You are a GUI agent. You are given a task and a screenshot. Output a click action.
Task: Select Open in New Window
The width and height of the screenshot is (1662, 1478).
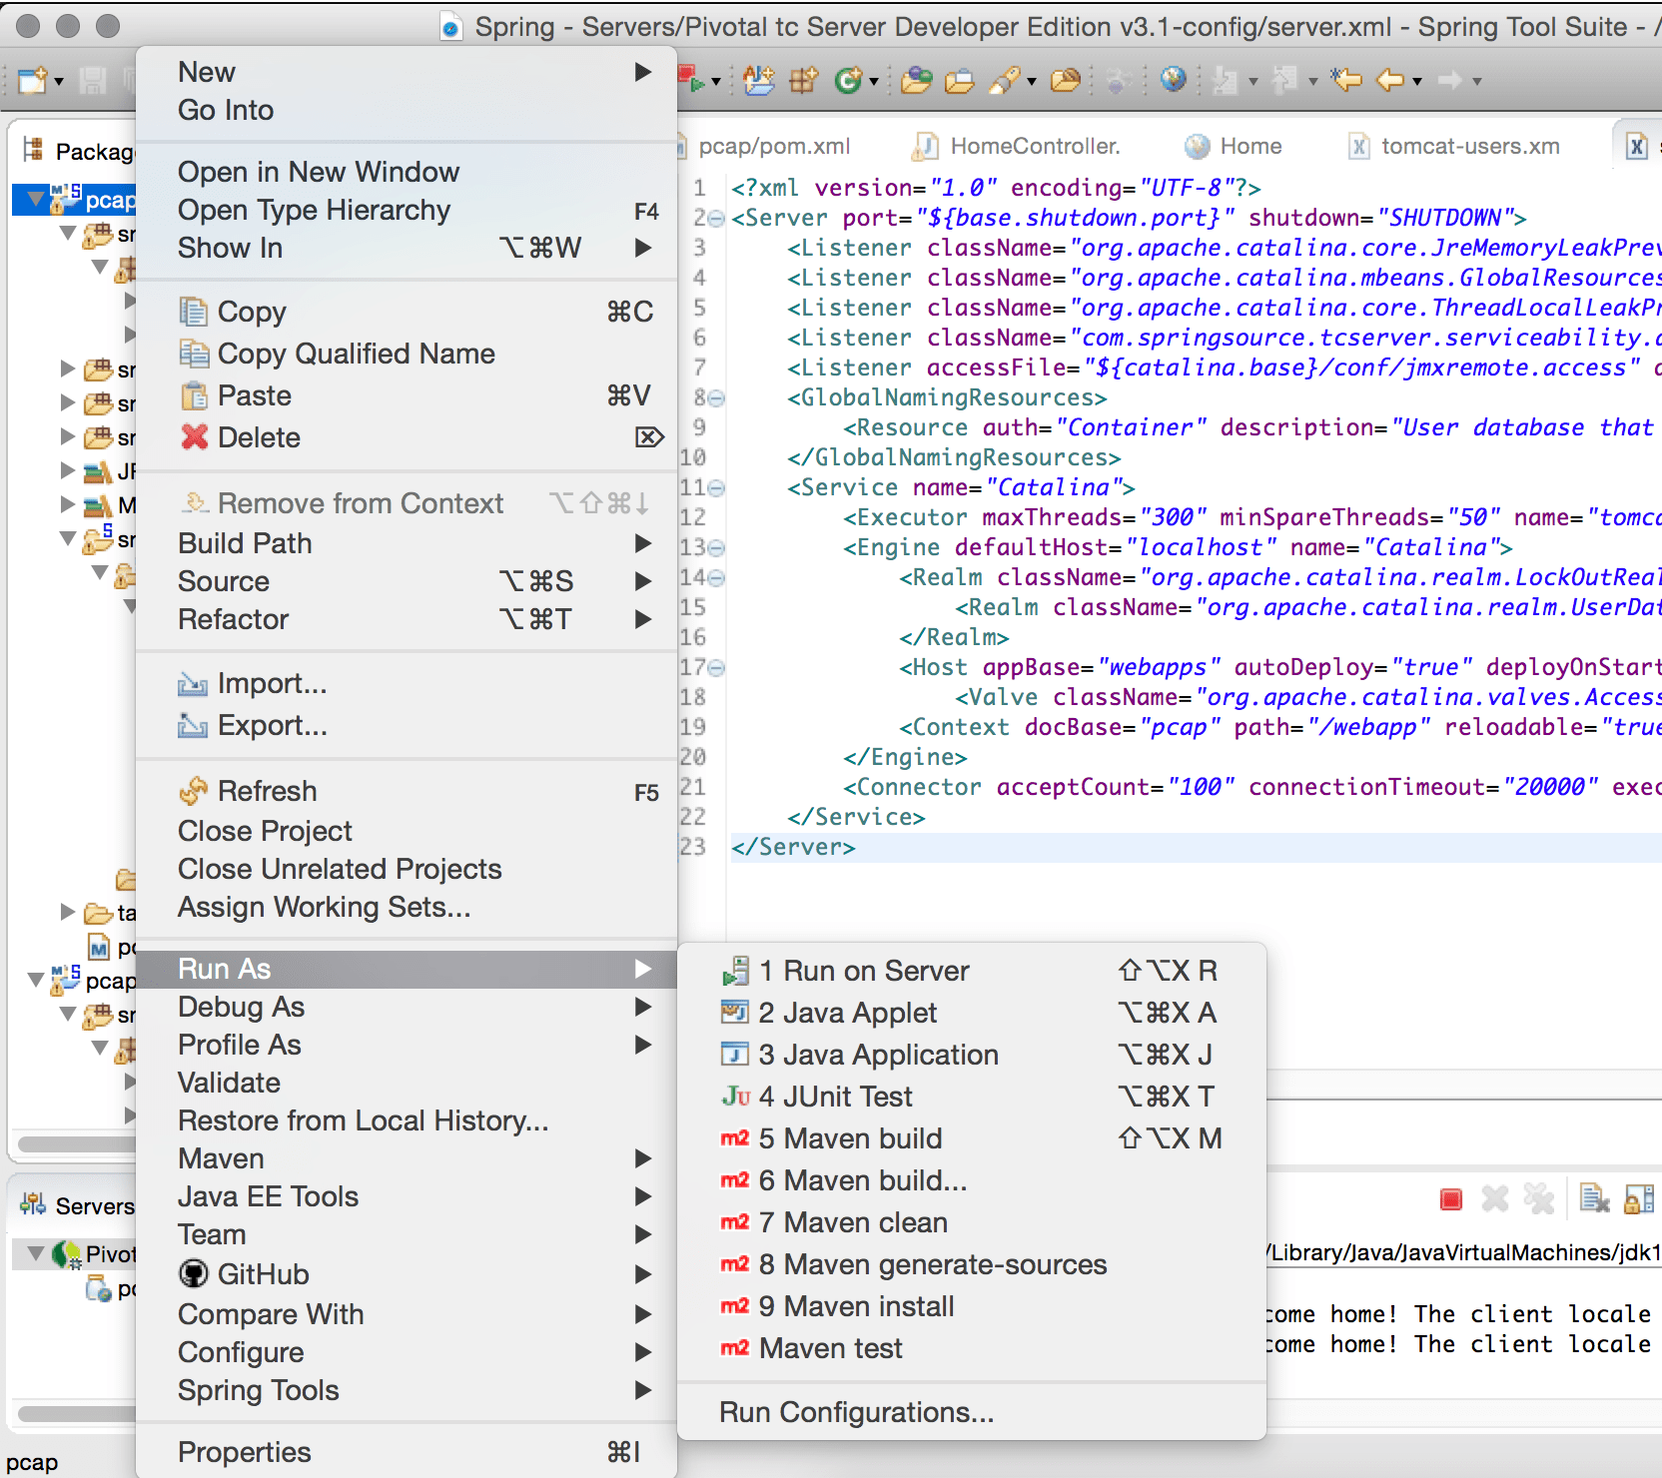407,172
